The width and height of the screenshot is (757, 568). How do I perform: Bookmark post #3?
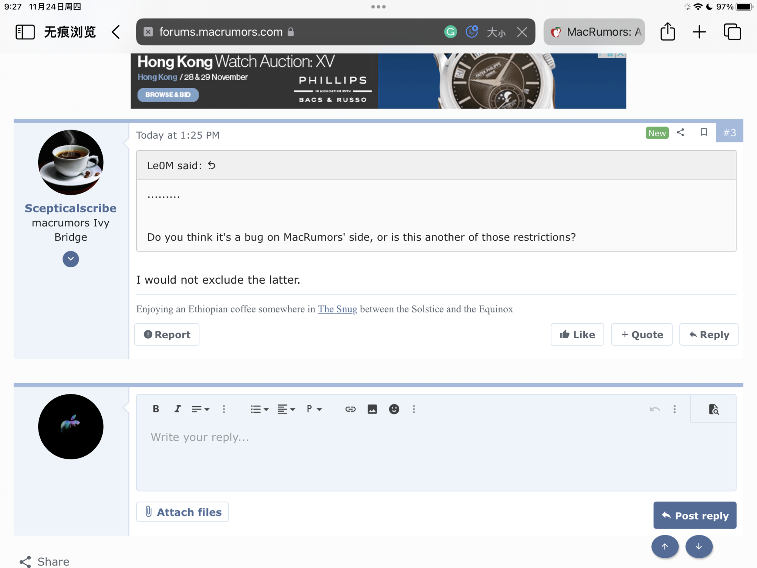704,132
